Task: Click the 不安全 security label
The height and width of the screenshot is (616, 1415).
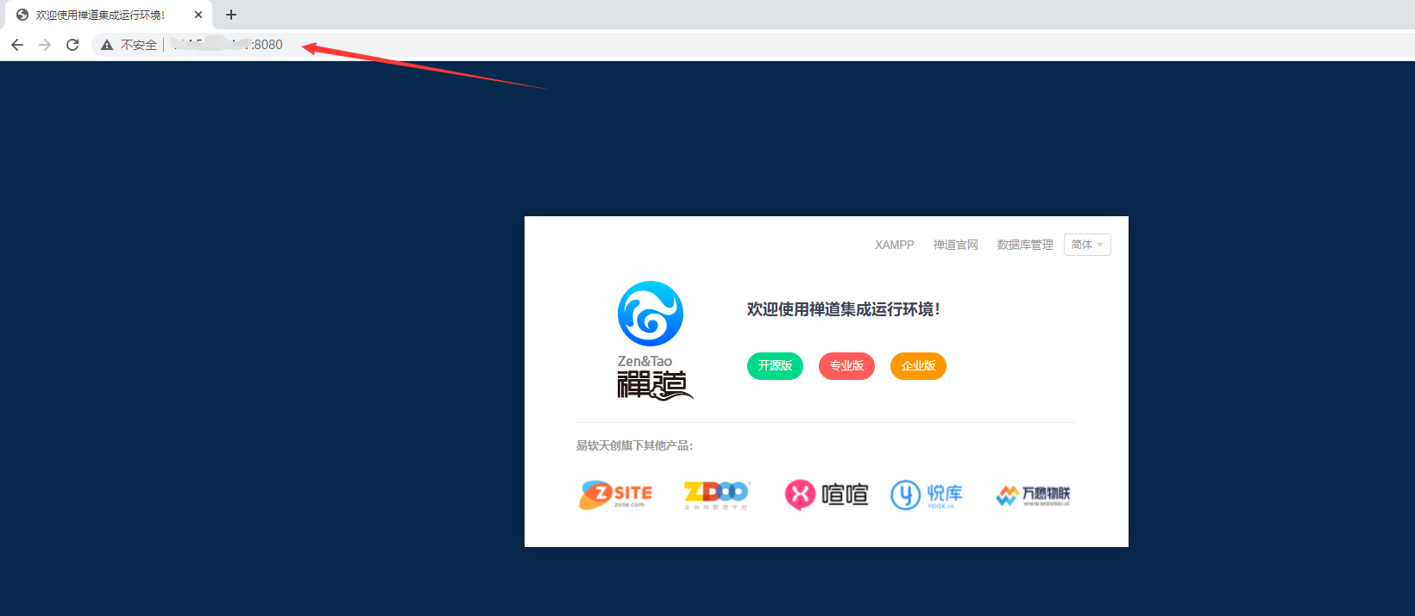Action: pyautogui.click(x=139, y=45)
